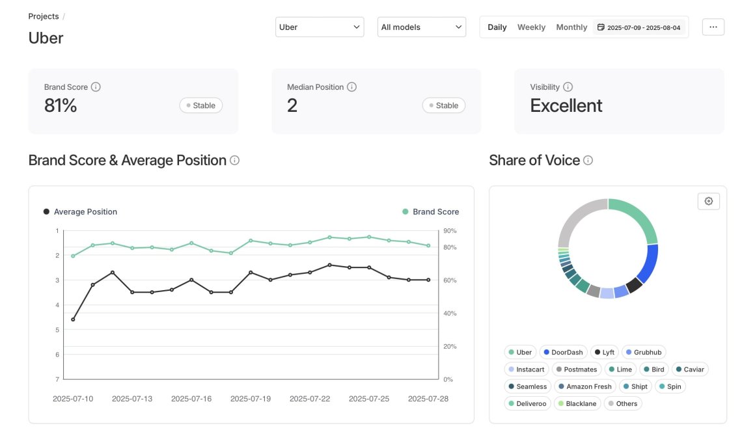The height and width of the screenshot is (430, 742).
Task: Click the calendar icon in date range
Action: tap(601, 27)
